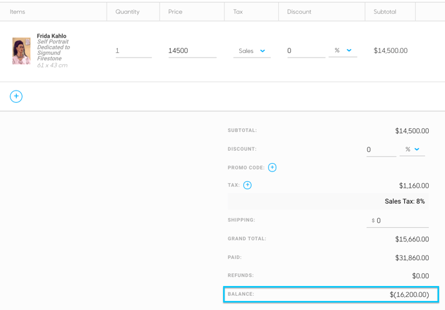Open the Sales tax dropdown for Frida Kahlo item
445x310 pixels.
(x=252, y=51)
